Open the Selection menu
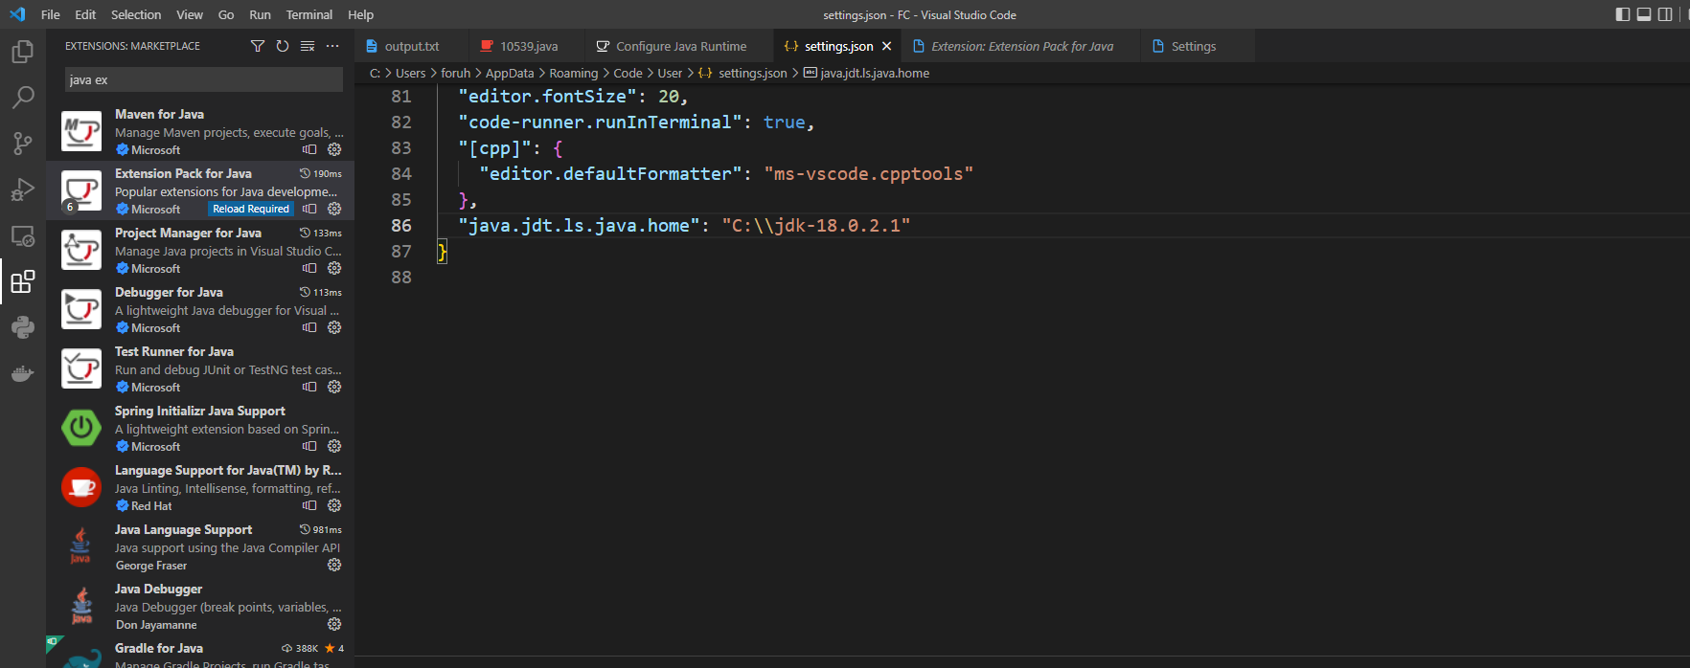This screenshot has width=1690, height=668. [x=136, y=14]
